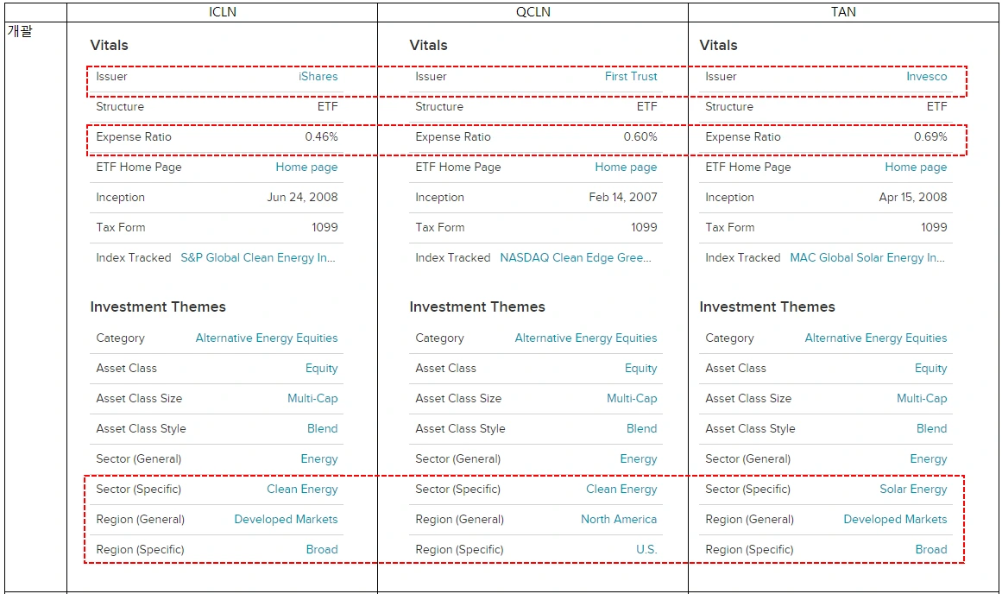Open the MAC Global Solar Energy index link
The image size is (1002, 594).
(x=867, y=257)
